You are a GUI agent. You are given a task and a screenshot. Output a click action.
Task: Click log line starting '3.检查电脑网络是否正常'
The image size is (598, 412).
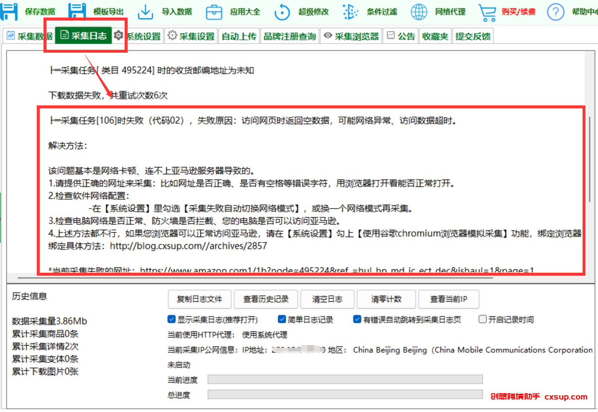tap(195, 221)
